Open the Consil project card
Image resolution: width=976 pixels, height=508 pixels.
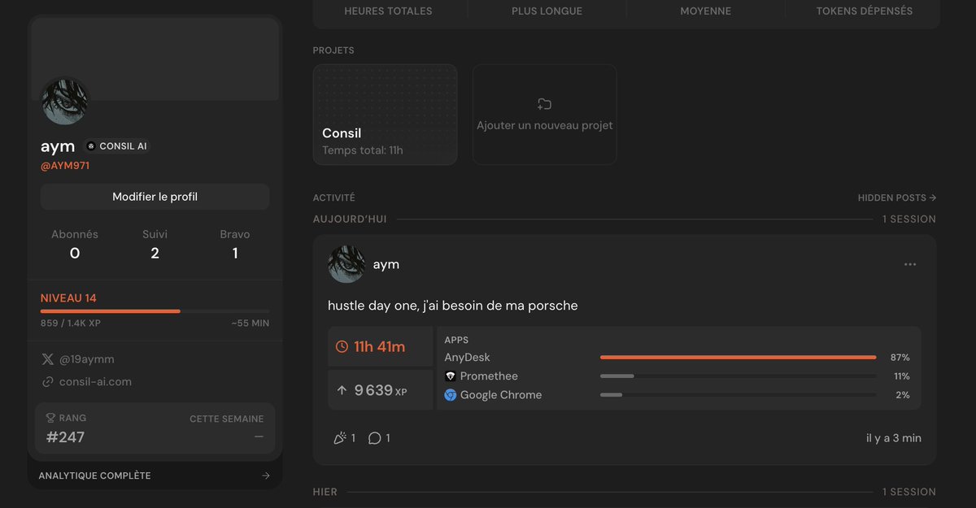pos(385,115)
